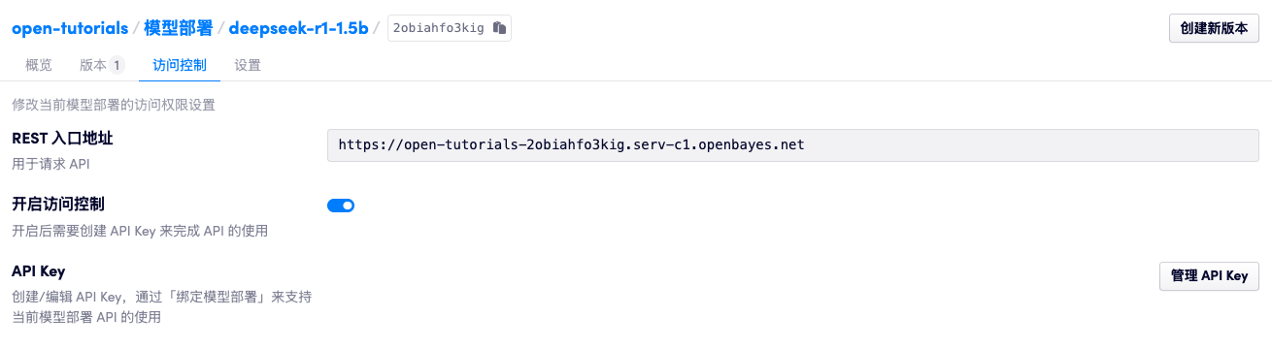Disable the 开启访问控制 switch
The height and width of the screenshot is (349, 1272).
pos(341,205)
